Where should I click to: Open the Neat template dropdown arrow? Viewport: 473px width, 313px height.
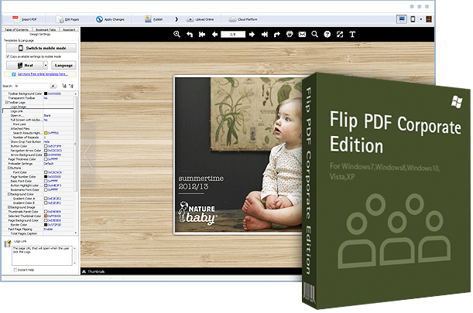(47, 66)
